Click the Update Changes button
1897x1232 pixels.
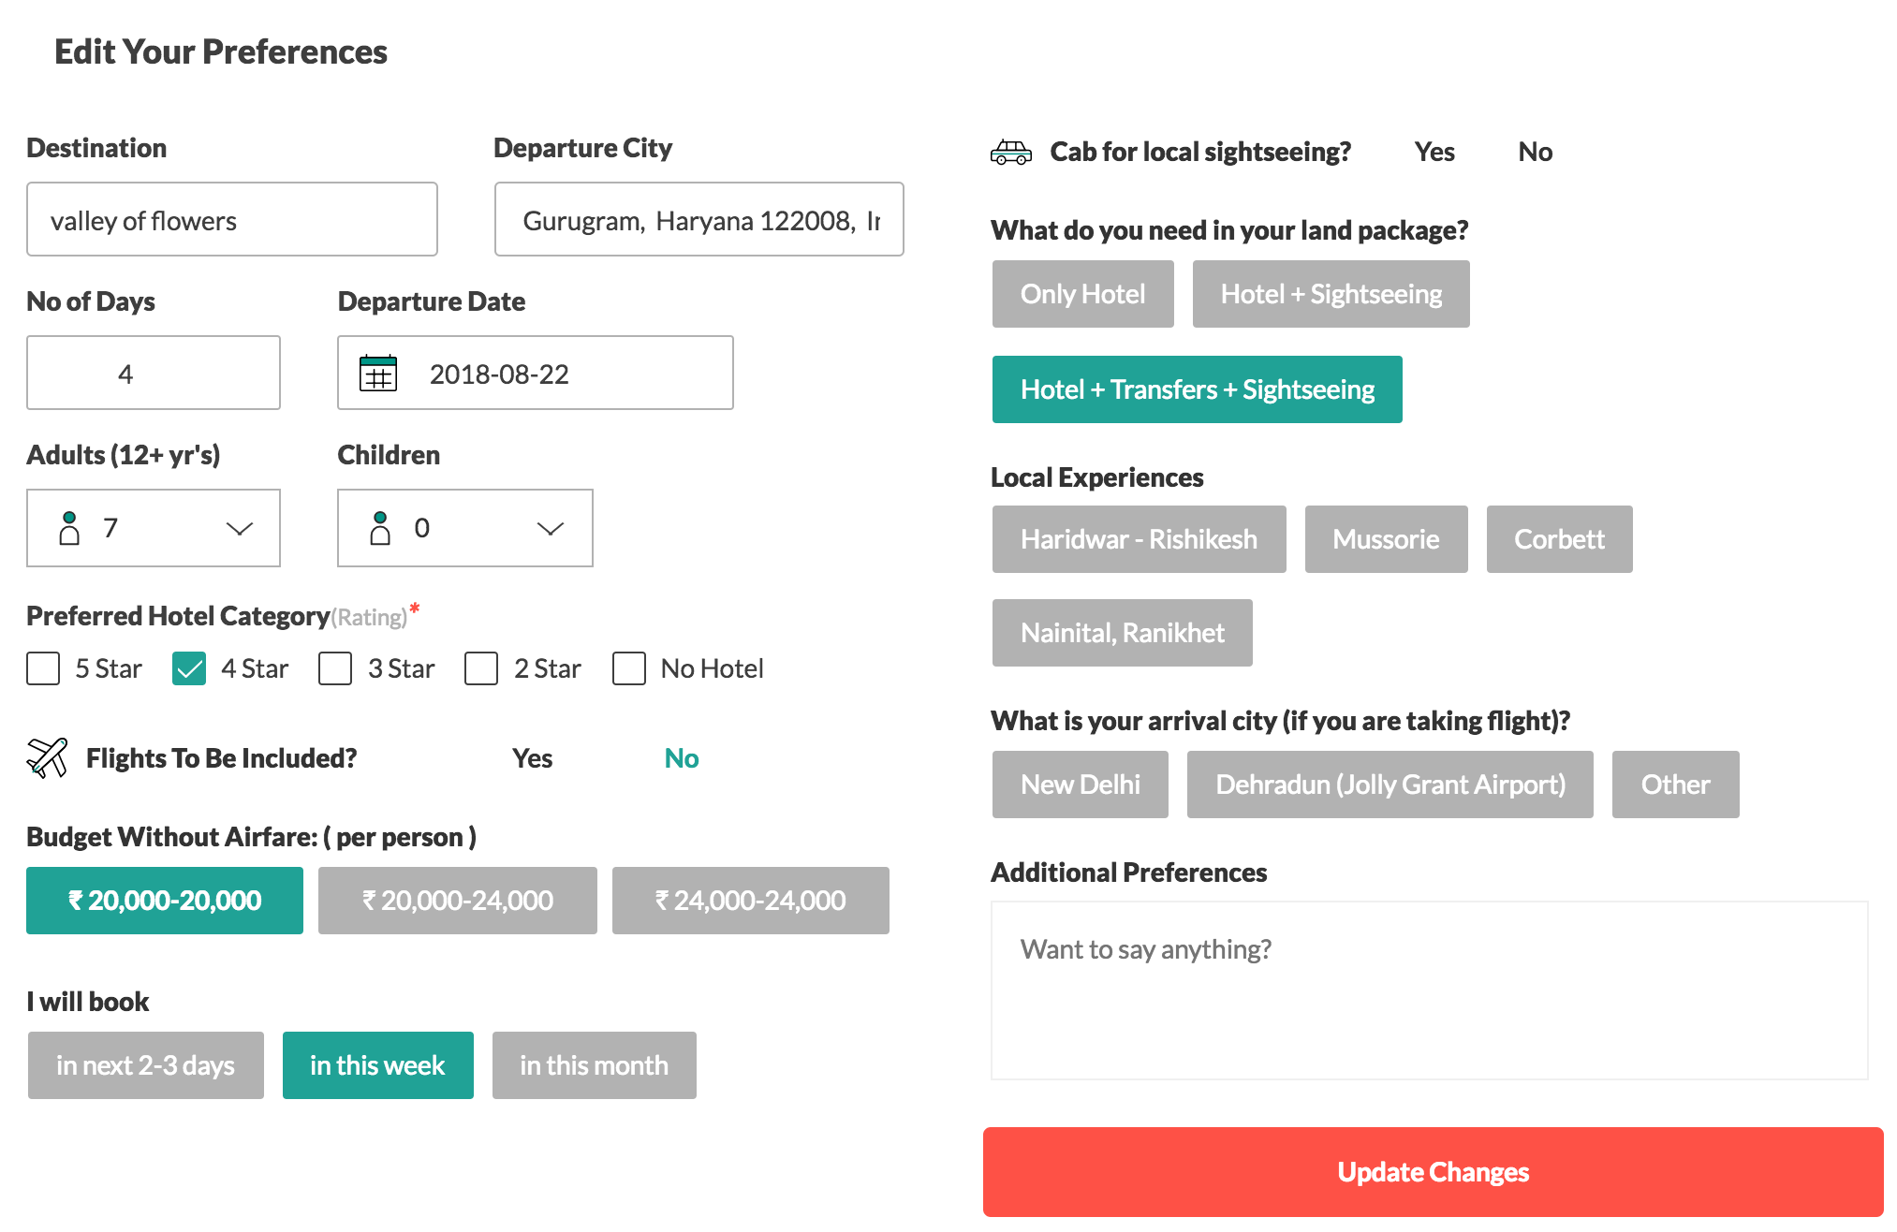1433,1172
